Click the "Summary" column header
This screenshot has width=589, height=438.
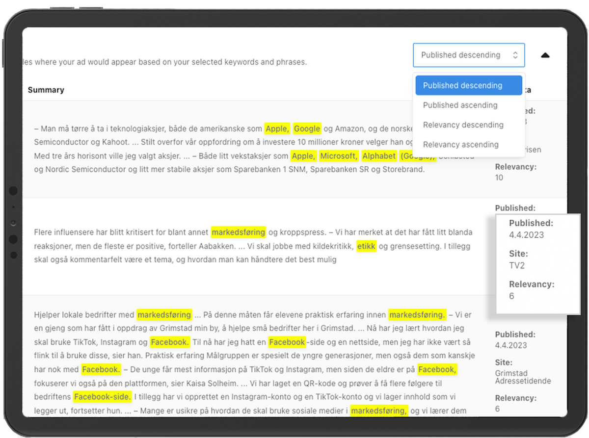pyautogui.click(x=46, y=90)
